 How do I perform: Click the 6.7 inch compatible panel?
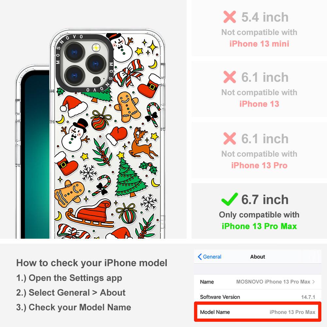[259, 211]
